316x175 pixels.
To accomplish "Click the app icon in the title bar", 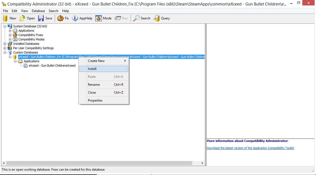I will pos(4,4).
